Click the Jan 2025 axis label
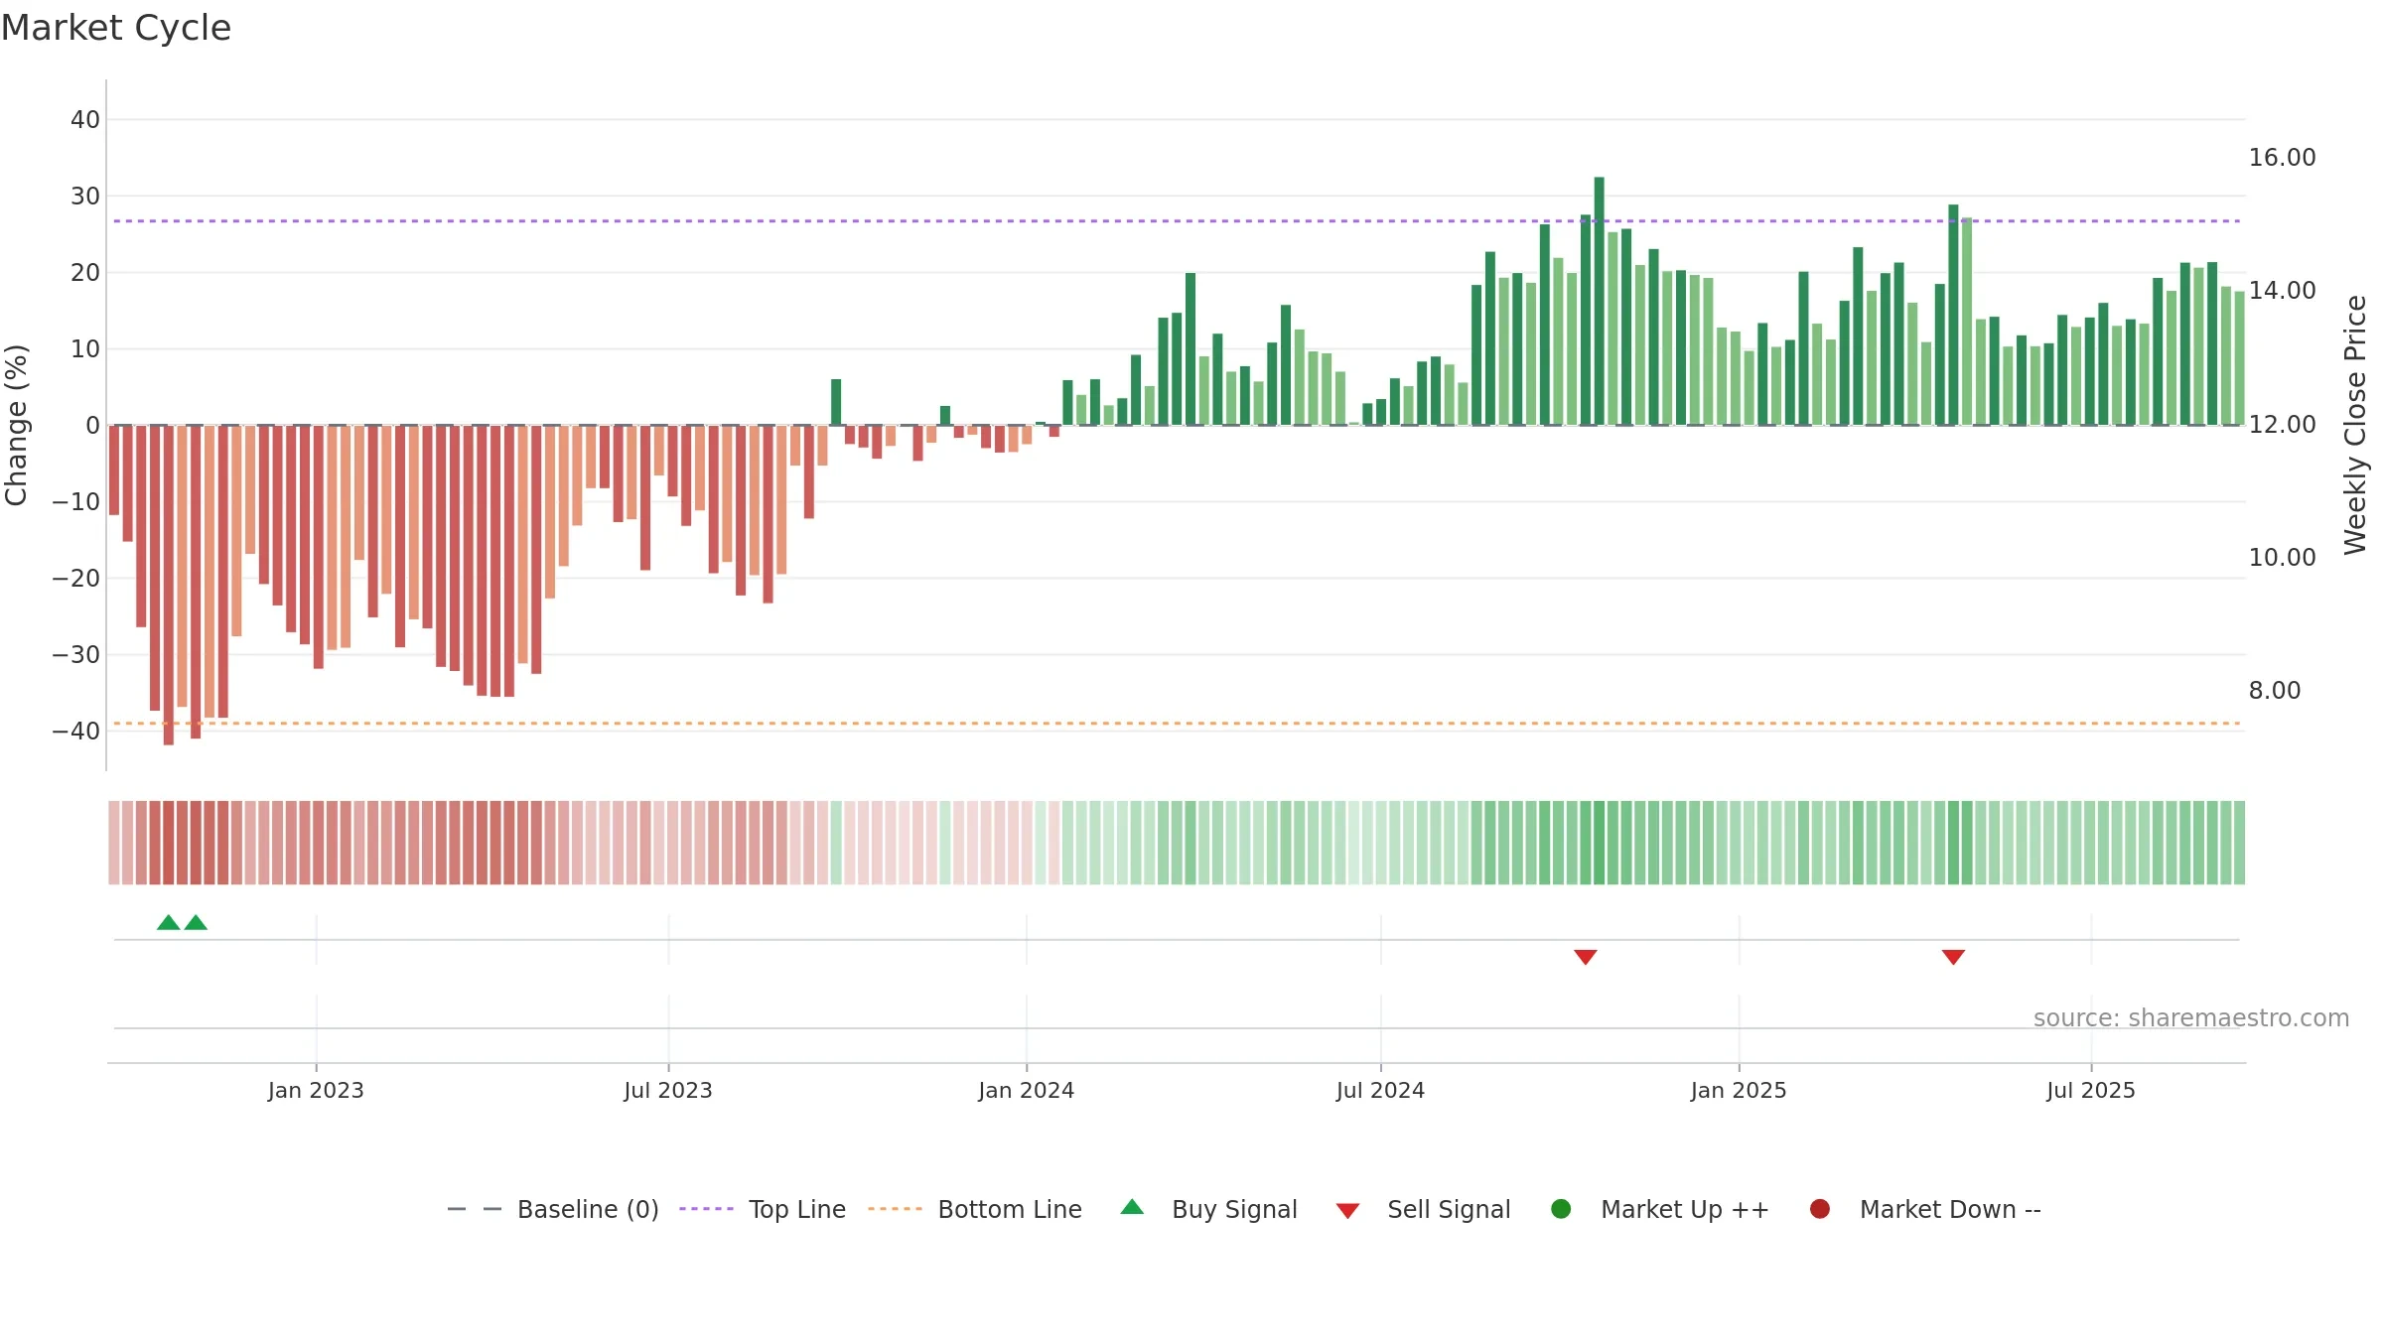Image resolution: width=2383 pixels, height=1340 pixels. pos(1739,1090)
